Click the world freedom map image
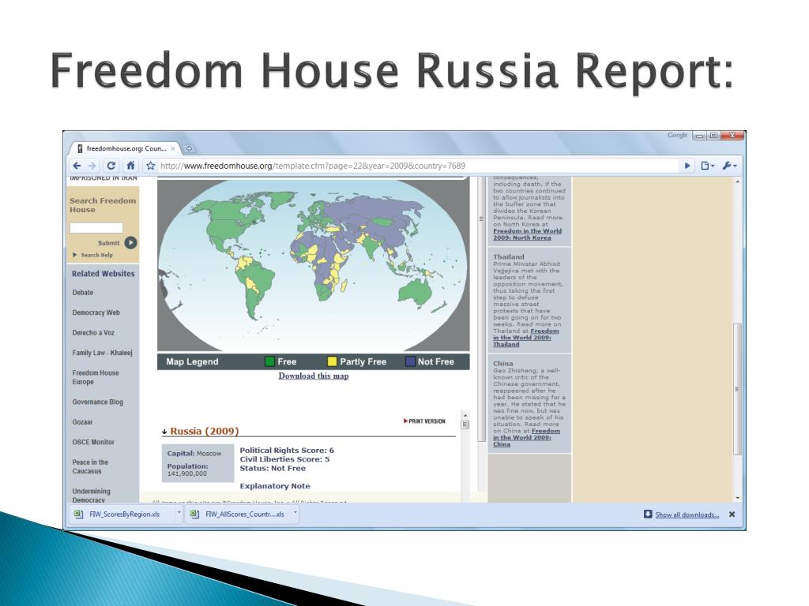The height and width of the screenshot is (606, 809). pos(313,265)
